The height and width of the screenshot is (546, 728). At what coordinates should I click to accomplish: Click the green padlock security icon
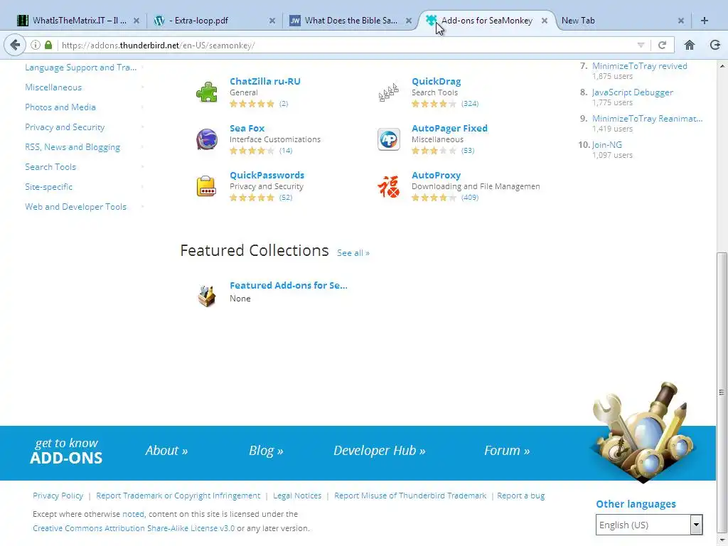[x=48, y=45]
